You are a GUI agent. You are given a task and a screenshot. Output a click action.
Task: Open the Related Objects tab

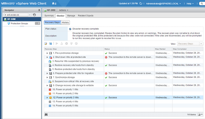tap(86, 16)
